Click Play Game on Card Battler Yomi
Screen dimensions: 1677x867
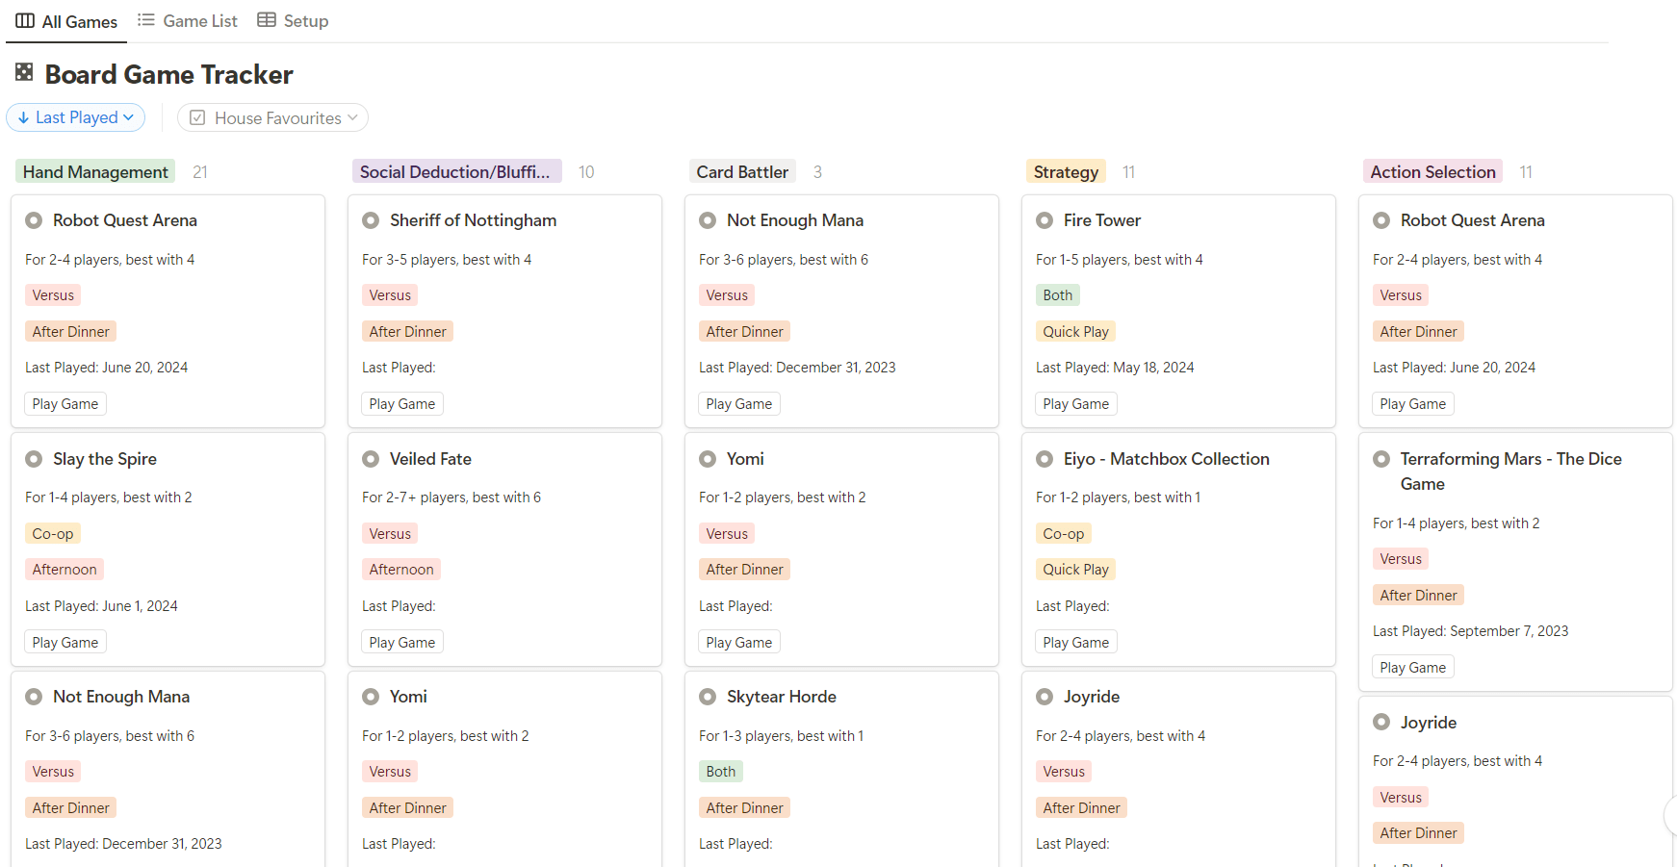point(739,642)
